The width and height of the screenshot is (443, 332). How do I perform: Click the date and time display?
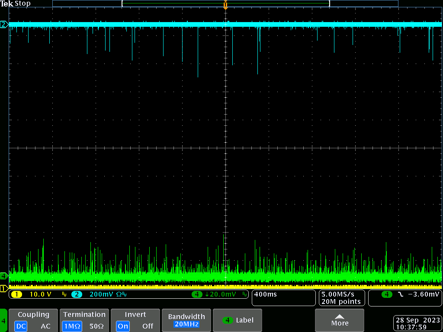(417, 323)
